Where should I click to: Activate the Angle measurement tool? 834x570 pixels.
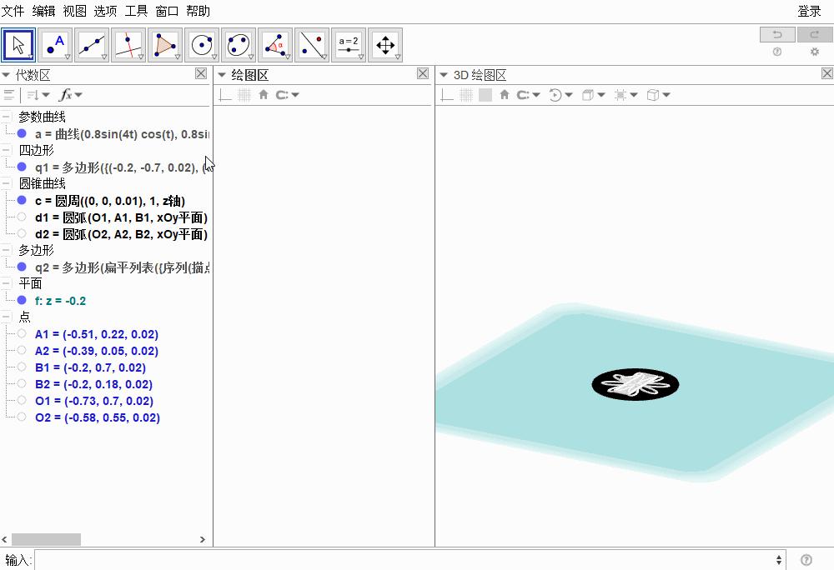click(x=274, y=45)
